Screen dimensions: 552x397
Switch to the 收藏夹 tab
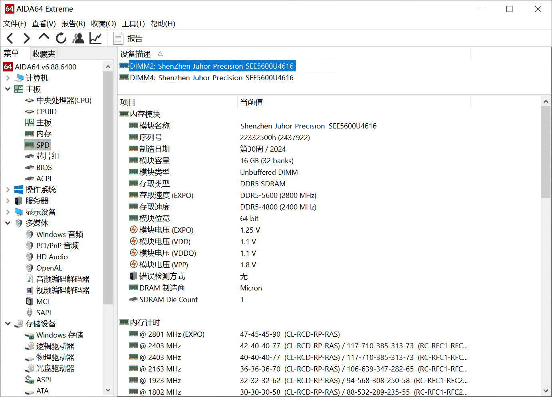coord(44,53)
